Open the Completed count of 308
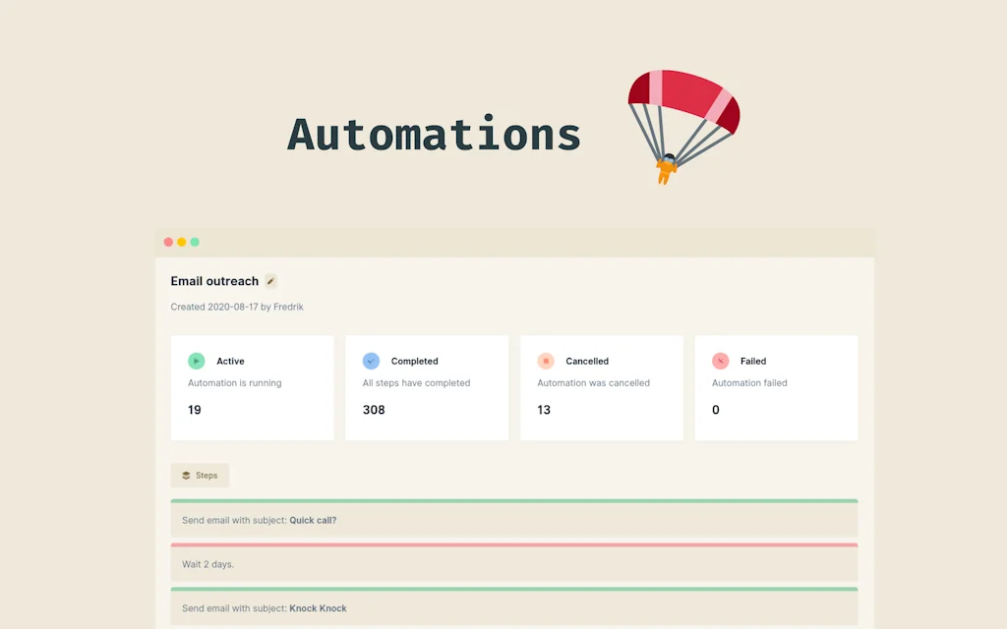 374,410
